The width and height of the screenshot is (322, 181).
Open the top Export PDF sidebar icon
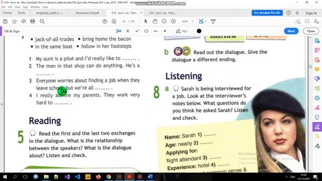(x=317, y=41)
